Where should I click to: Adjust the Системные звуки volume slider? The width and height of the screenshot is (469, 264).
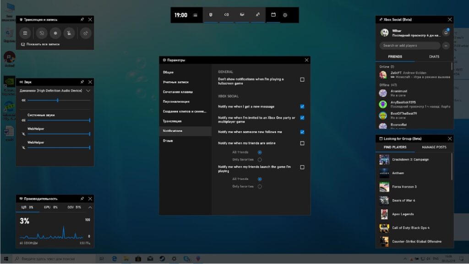[x=59, y=120]
